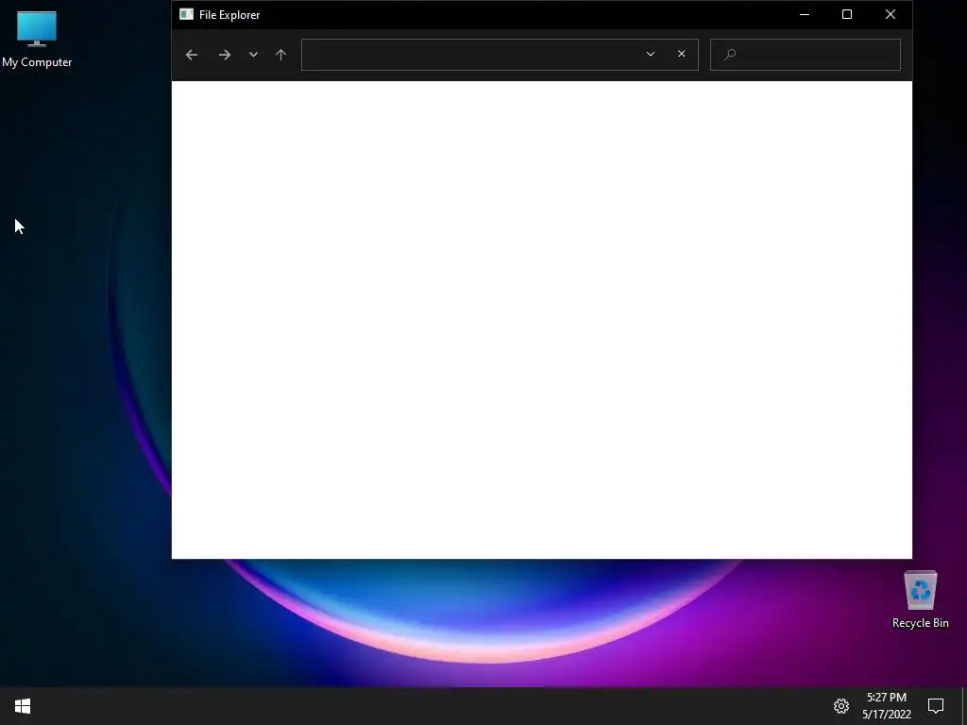Select the My Computer desktop icon
This screenshot has height=725, width=967.
37,40
